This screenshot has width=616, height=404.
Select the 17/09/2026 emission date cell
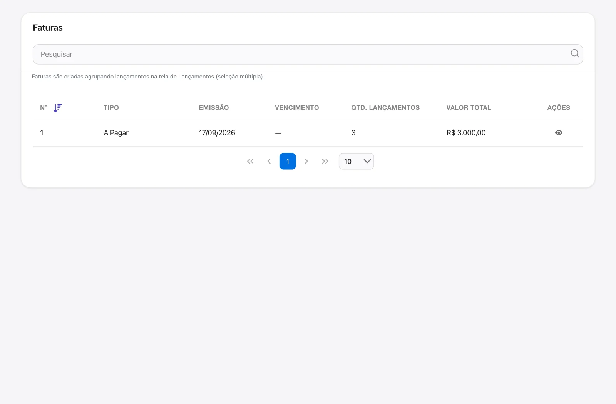point(217,133)
